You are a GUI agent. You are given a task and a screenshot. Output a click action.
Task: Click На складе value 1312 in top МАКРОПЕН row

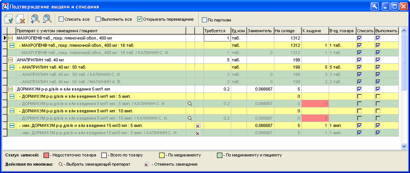(x=295, y=38)
